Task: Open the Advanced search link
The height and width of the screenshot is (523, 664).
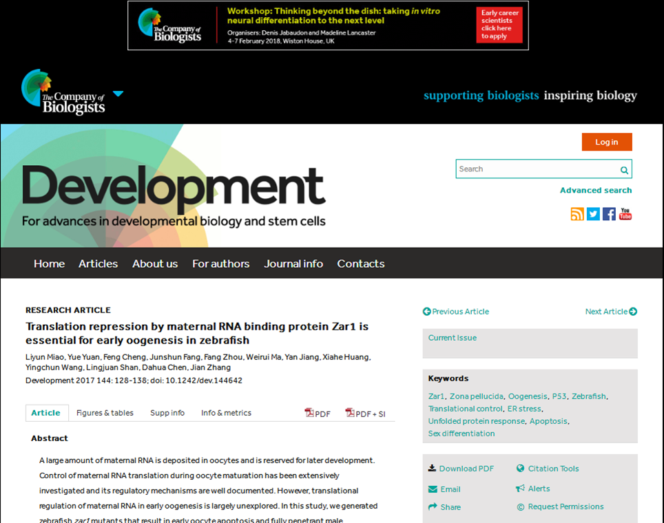Action: tap(595, 191)
